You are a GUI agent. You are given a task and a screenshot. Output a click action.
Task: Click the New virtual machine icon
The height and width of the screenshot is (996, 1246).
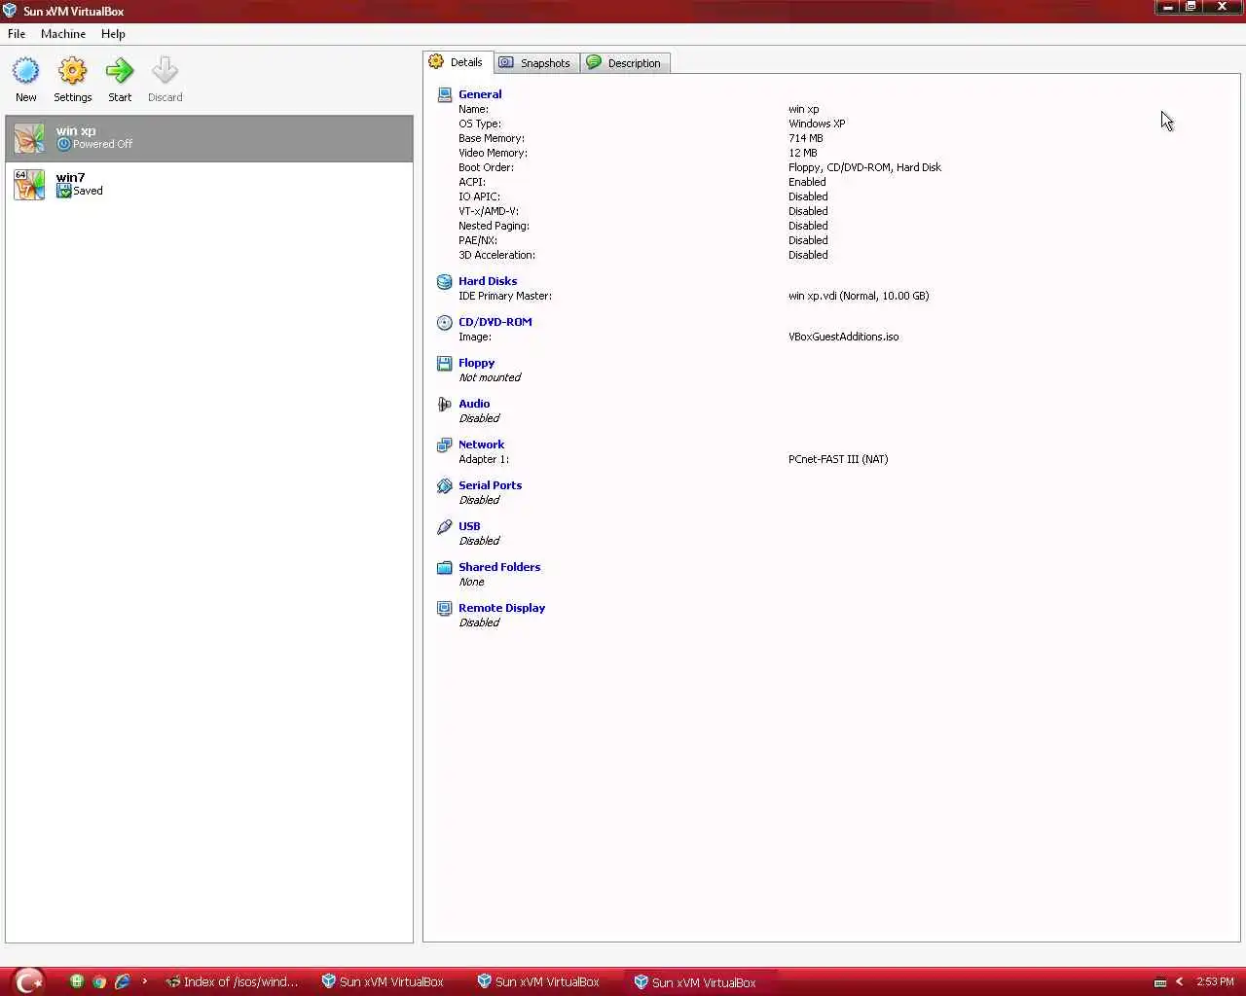point(26,71)
